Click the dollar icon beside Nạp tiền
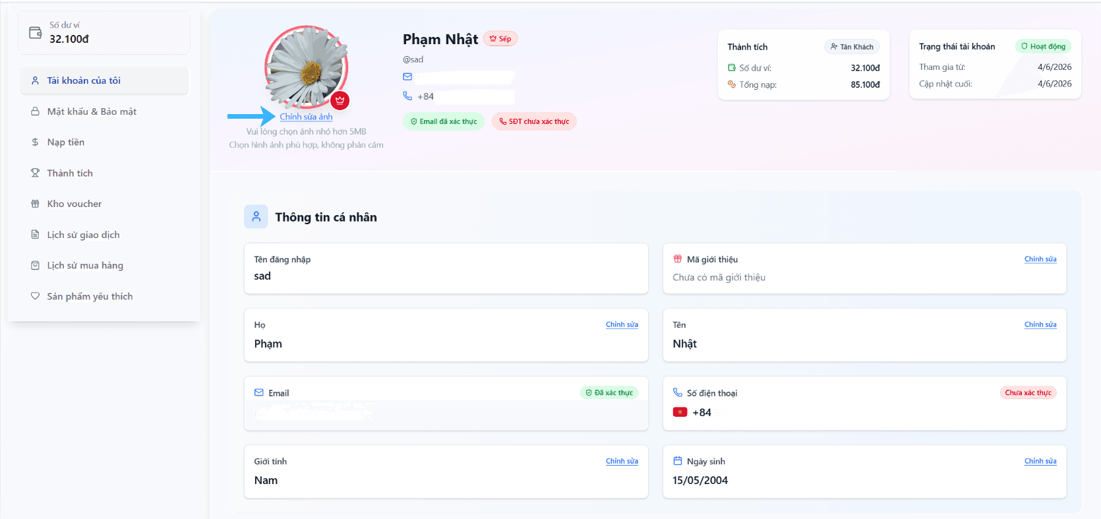 [x=35, y=142]
